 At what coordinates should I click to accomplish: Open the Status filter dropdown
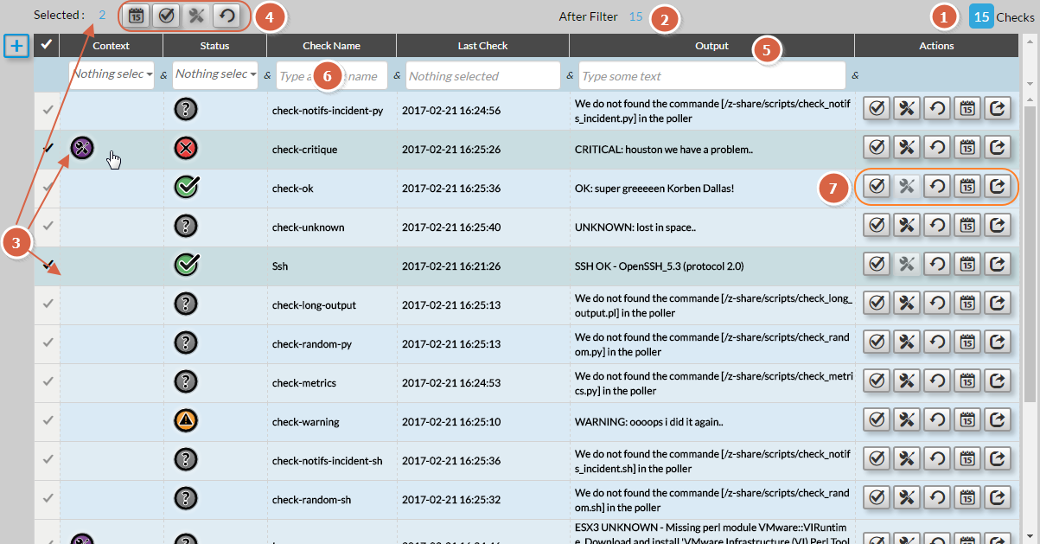(x=215, y=75)
